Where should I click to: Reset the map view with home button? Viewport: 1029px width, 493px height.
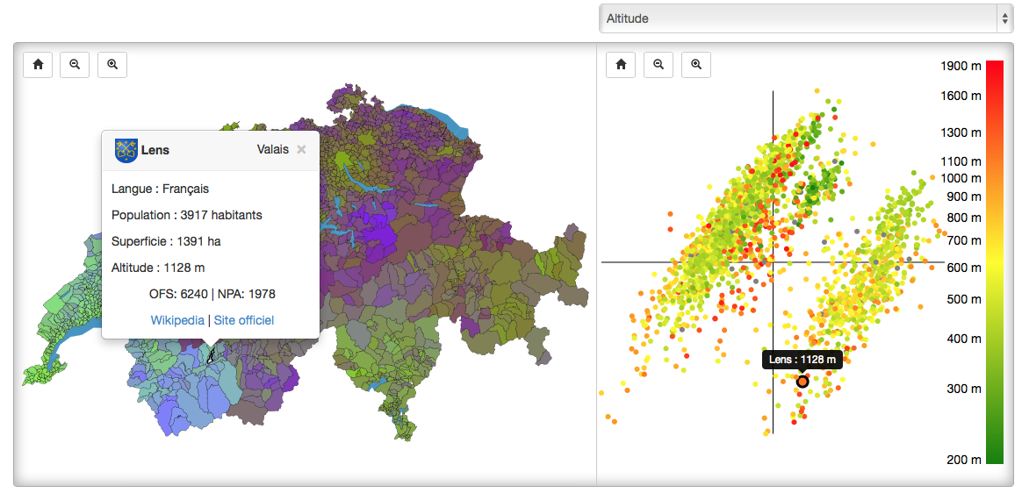[x=38, y=64]
